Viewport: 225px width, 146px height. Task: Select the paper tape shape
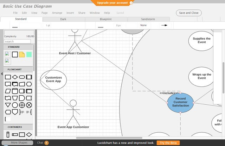click(x=8, y=98)
